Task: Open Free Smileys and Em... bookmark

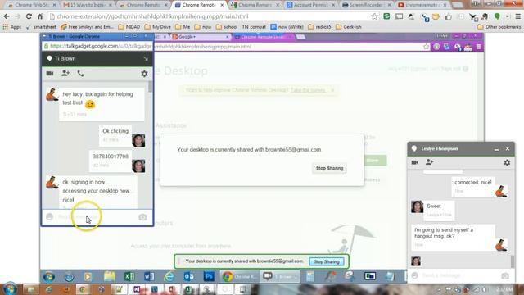Action: (x=88, y=27)
